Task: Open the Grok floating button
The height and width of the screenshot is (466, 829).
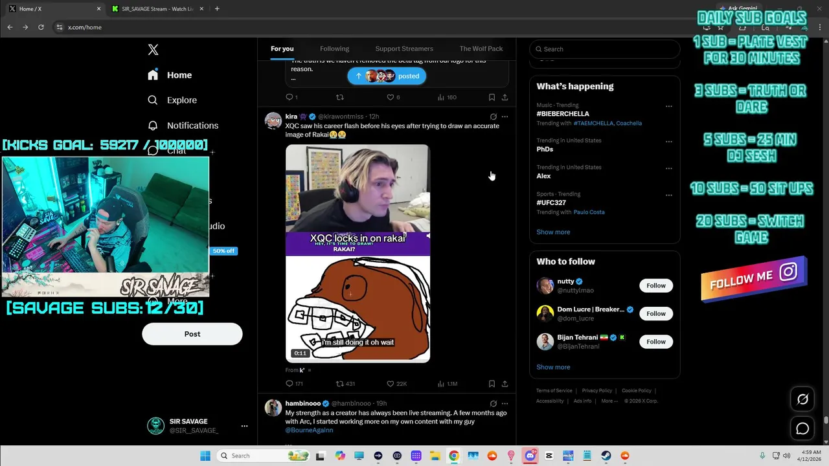Action: (802, 399)
